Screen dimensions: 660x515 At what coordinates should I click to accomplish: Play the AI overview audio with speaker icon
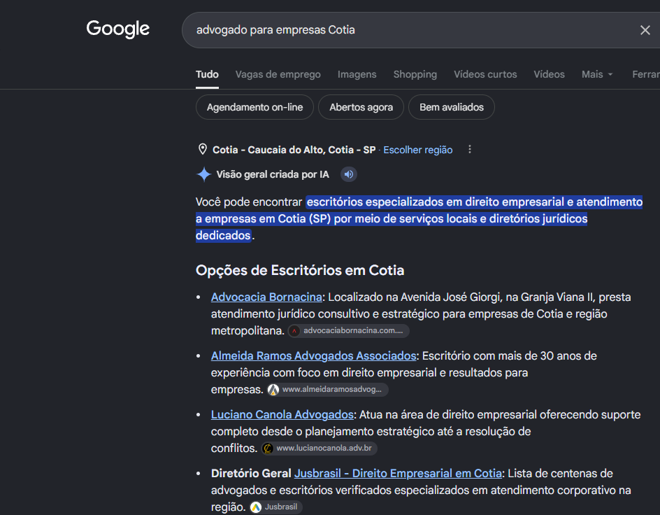[348, 174]
